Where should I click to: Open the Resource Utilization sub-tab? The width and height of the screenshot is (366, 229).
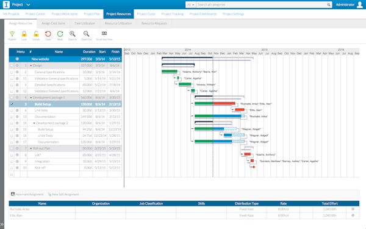pyautogui.click(x=118, y=23)
